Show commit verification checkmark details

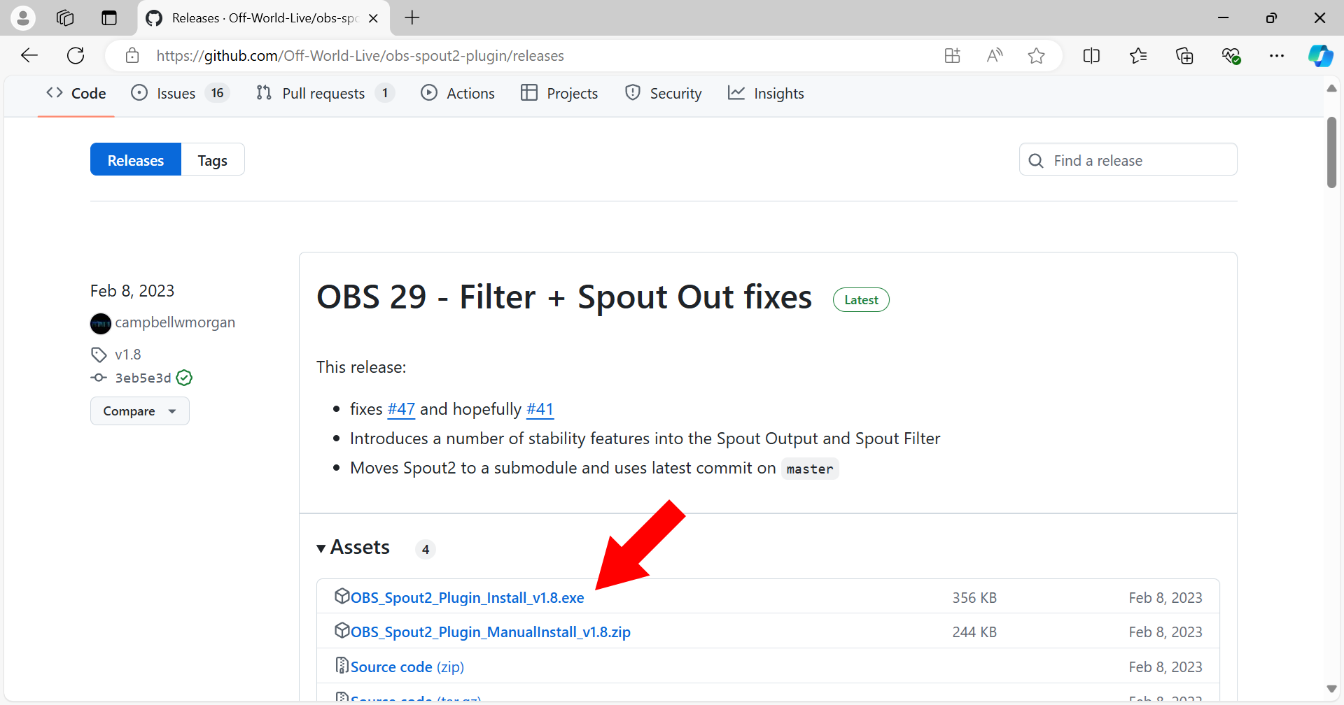point(184,378)
